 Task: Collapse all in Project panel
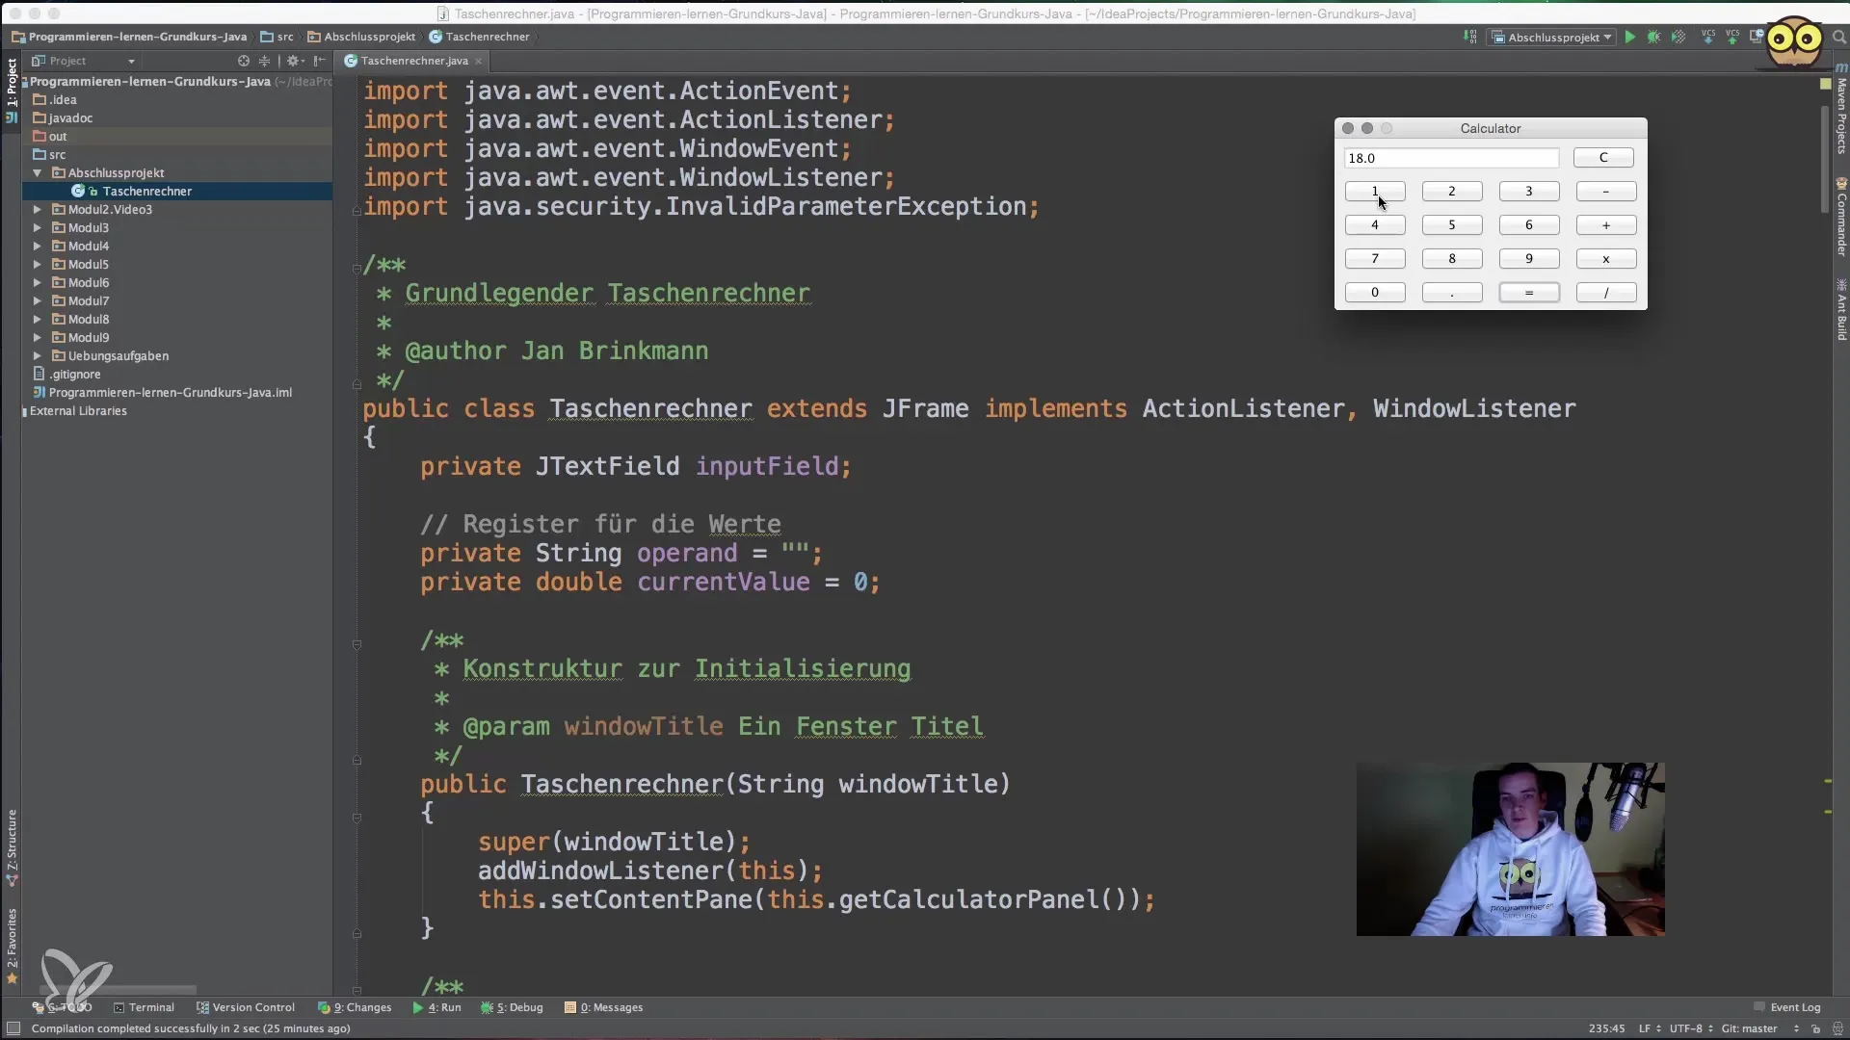[264, 61]
